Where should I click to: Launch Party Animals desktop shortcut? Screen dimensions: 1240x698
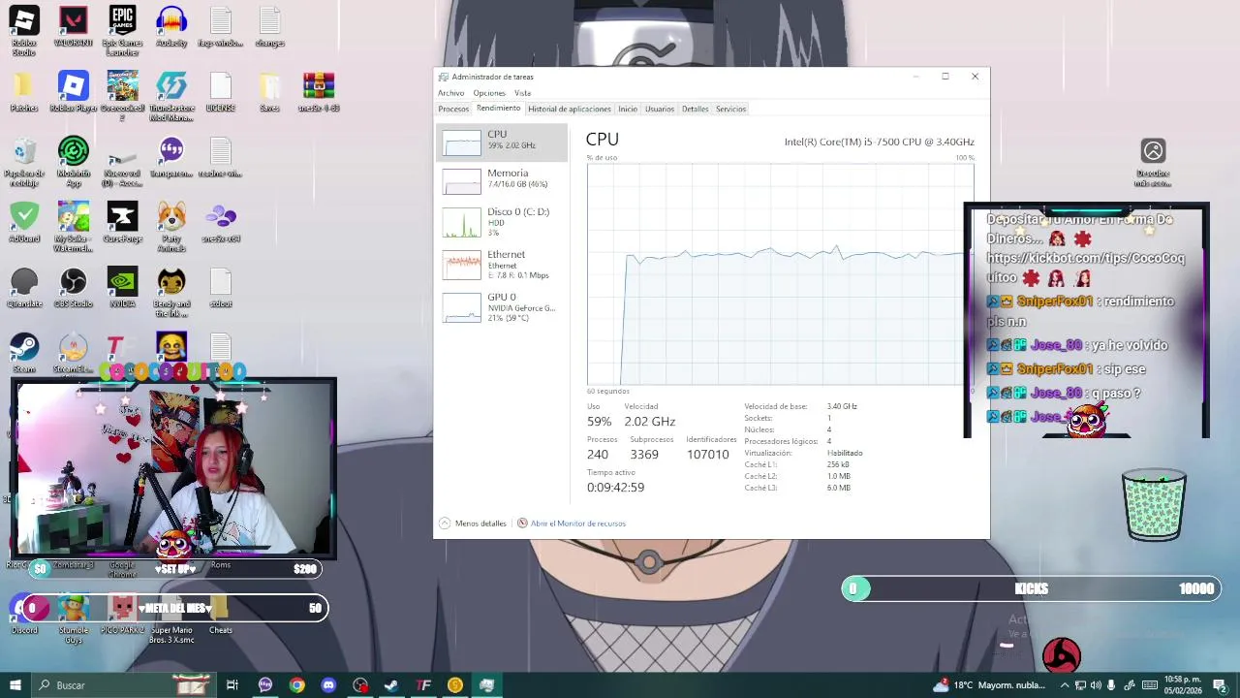(x=171, y=226)
